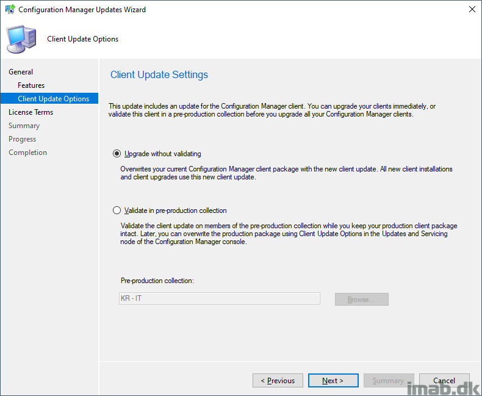Click the wizard title bar icon

coord(10,9)
